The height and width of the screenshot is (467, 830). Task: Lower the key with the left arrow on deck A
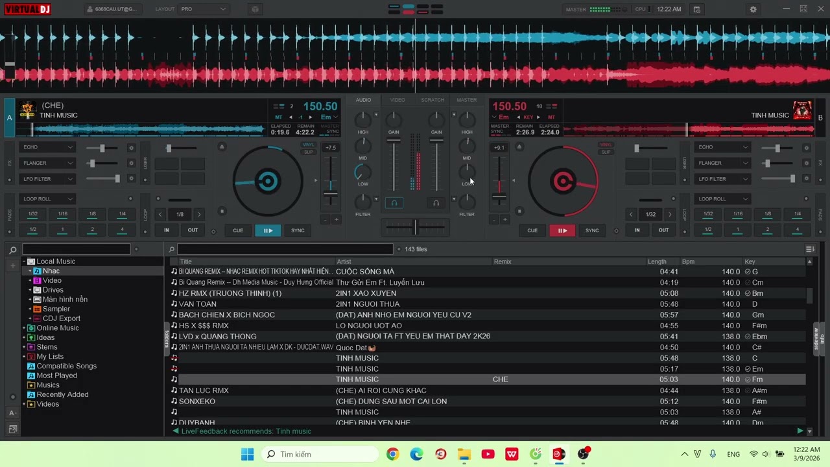point(291,117)
